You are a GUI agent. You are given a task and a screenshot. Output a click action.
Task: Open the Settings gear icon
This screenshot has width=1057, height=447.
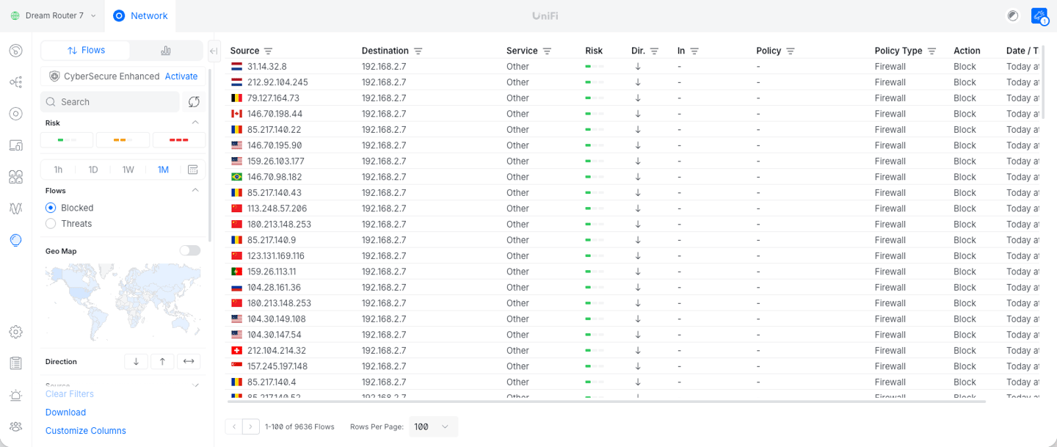tap(15, 332)
